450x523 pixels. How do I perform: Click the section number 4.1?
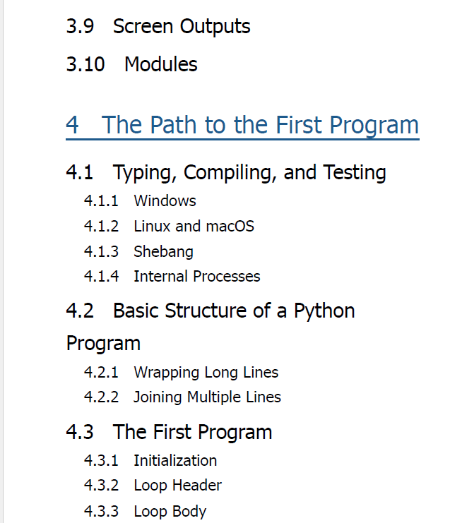pos(79,173)
